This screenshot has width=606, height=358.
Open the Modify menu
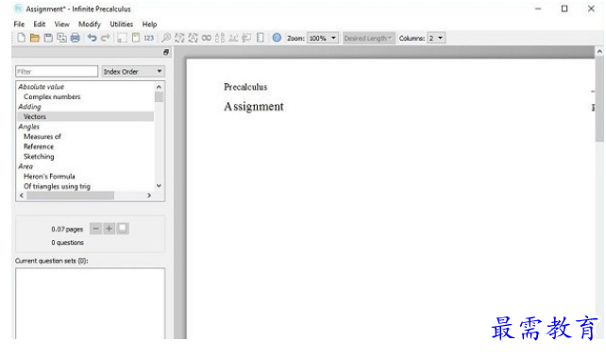(x=90, y=24)
